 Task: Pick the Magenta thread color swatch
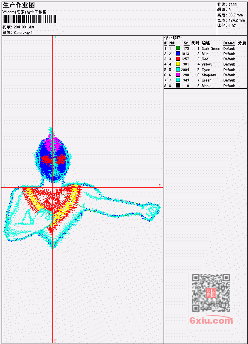tap(178, 75)
